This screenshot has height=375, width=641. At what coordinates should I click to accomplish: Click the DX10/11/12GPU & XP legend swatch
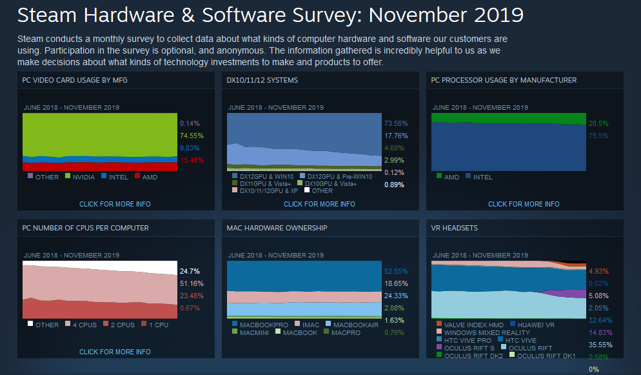coord(235,190)
